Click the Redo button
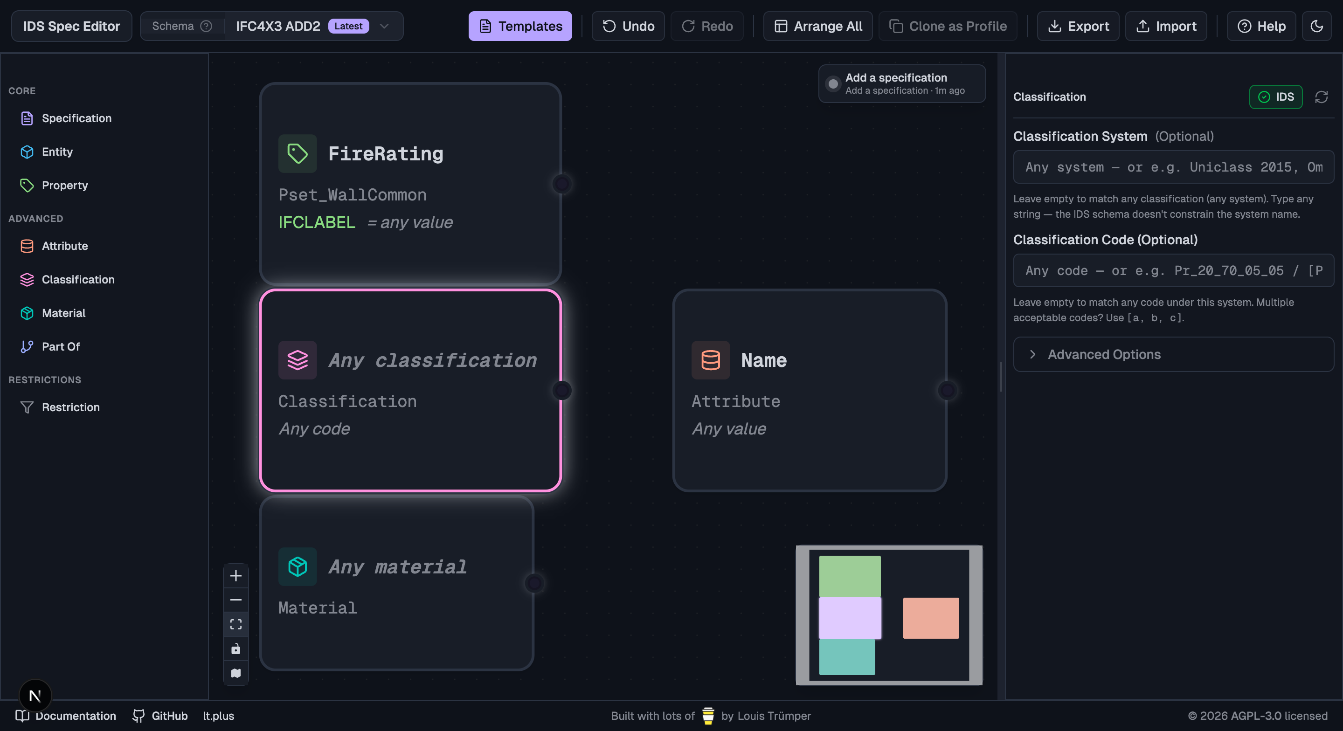 click(x=707, y=26)
